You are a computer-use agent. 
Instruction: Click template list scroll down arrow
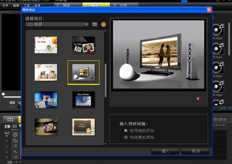click(x=106, y=144)
